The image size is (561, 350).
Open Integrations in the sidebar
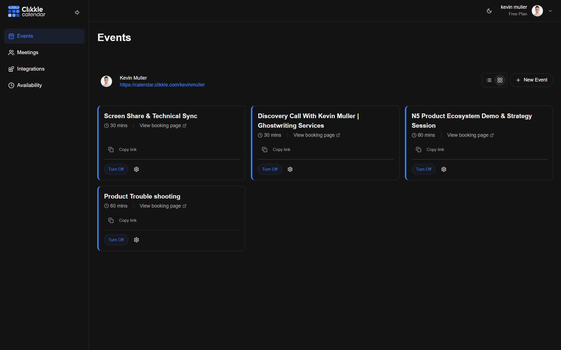click(x=31, y=69)
